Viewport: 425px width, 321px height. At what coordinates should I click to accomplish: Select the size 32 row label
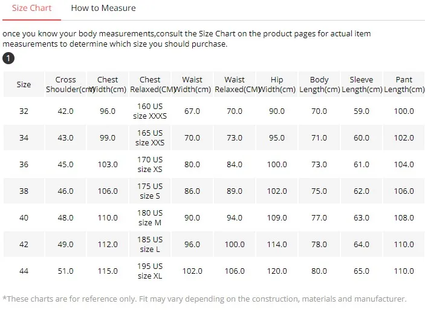click(24, 111)
